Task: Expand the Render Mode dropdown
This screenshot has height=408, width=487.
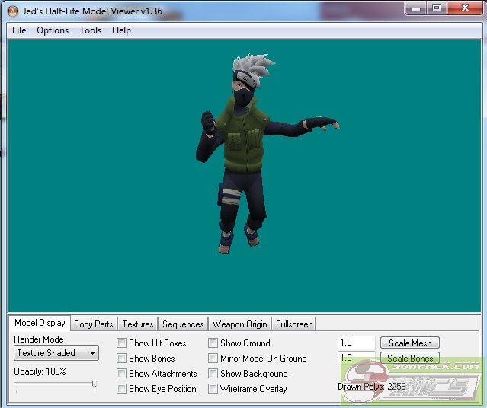Action: tap(57, 353)
